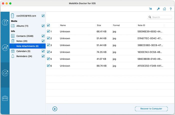
Task: Uncheck row 6 attachment checkbox
Action: (48, 66)
